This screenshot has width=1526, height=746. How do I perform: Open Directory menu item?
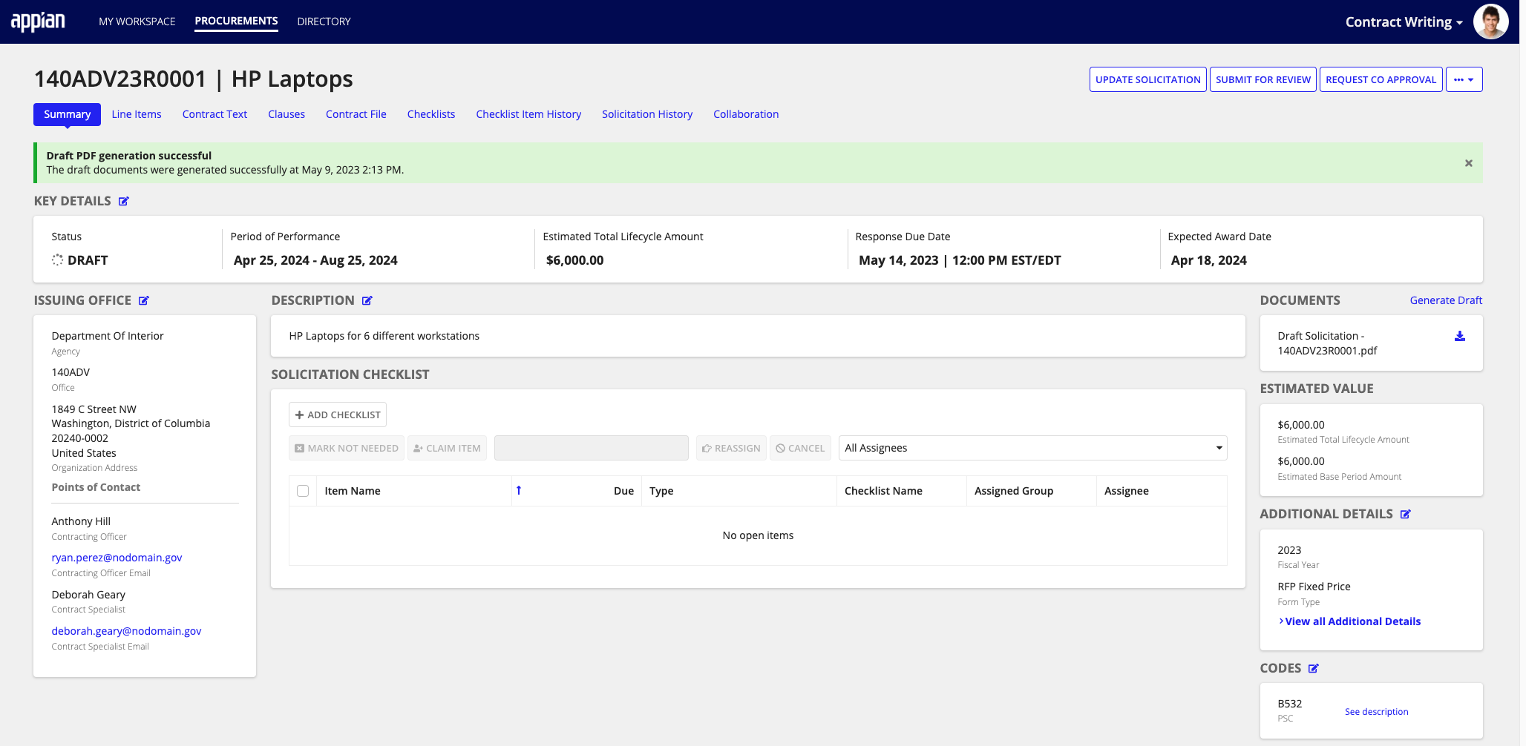point(324,22)
